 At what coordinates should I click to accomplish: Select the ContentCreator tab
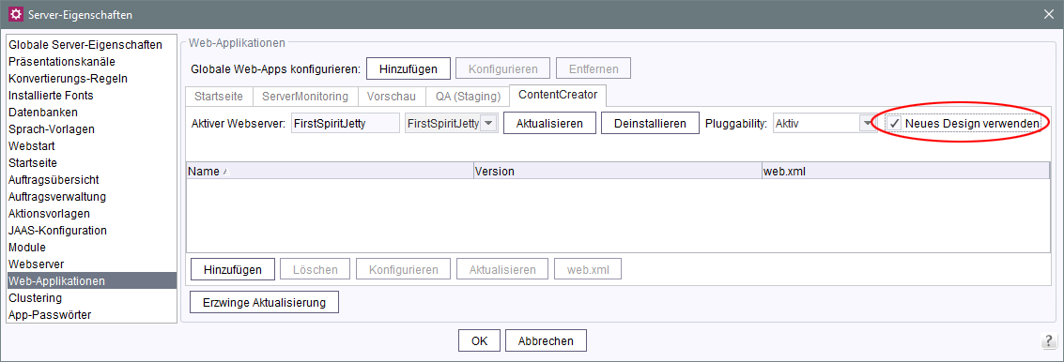[x=558, y=95]
